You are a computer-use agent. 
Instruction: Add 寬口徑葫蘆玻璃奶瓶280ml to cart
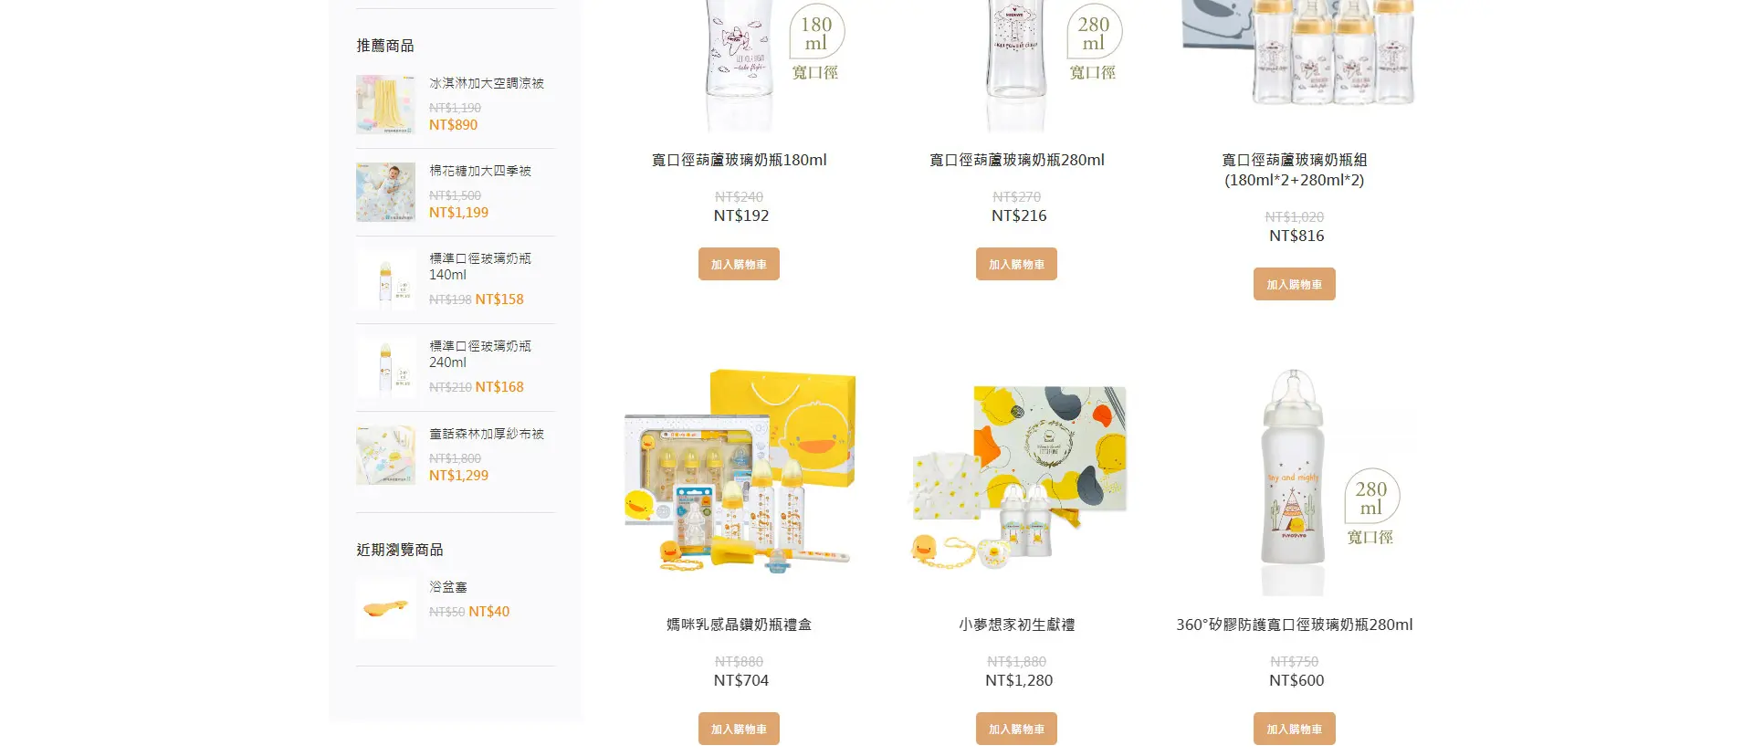(x=1016, y=264)
